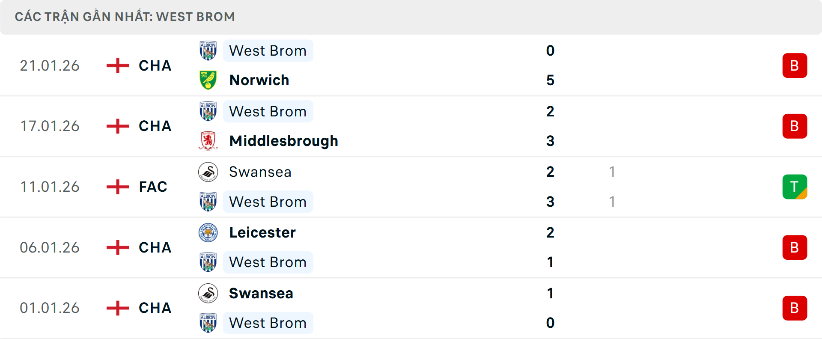Screen dimensions: 822x339
Task: Click the Leicester fox club crest
Action: tap(208, 232)
